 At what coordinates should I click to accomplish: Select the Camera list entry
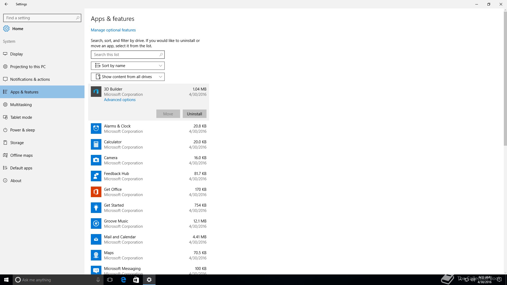click(149, 160)
